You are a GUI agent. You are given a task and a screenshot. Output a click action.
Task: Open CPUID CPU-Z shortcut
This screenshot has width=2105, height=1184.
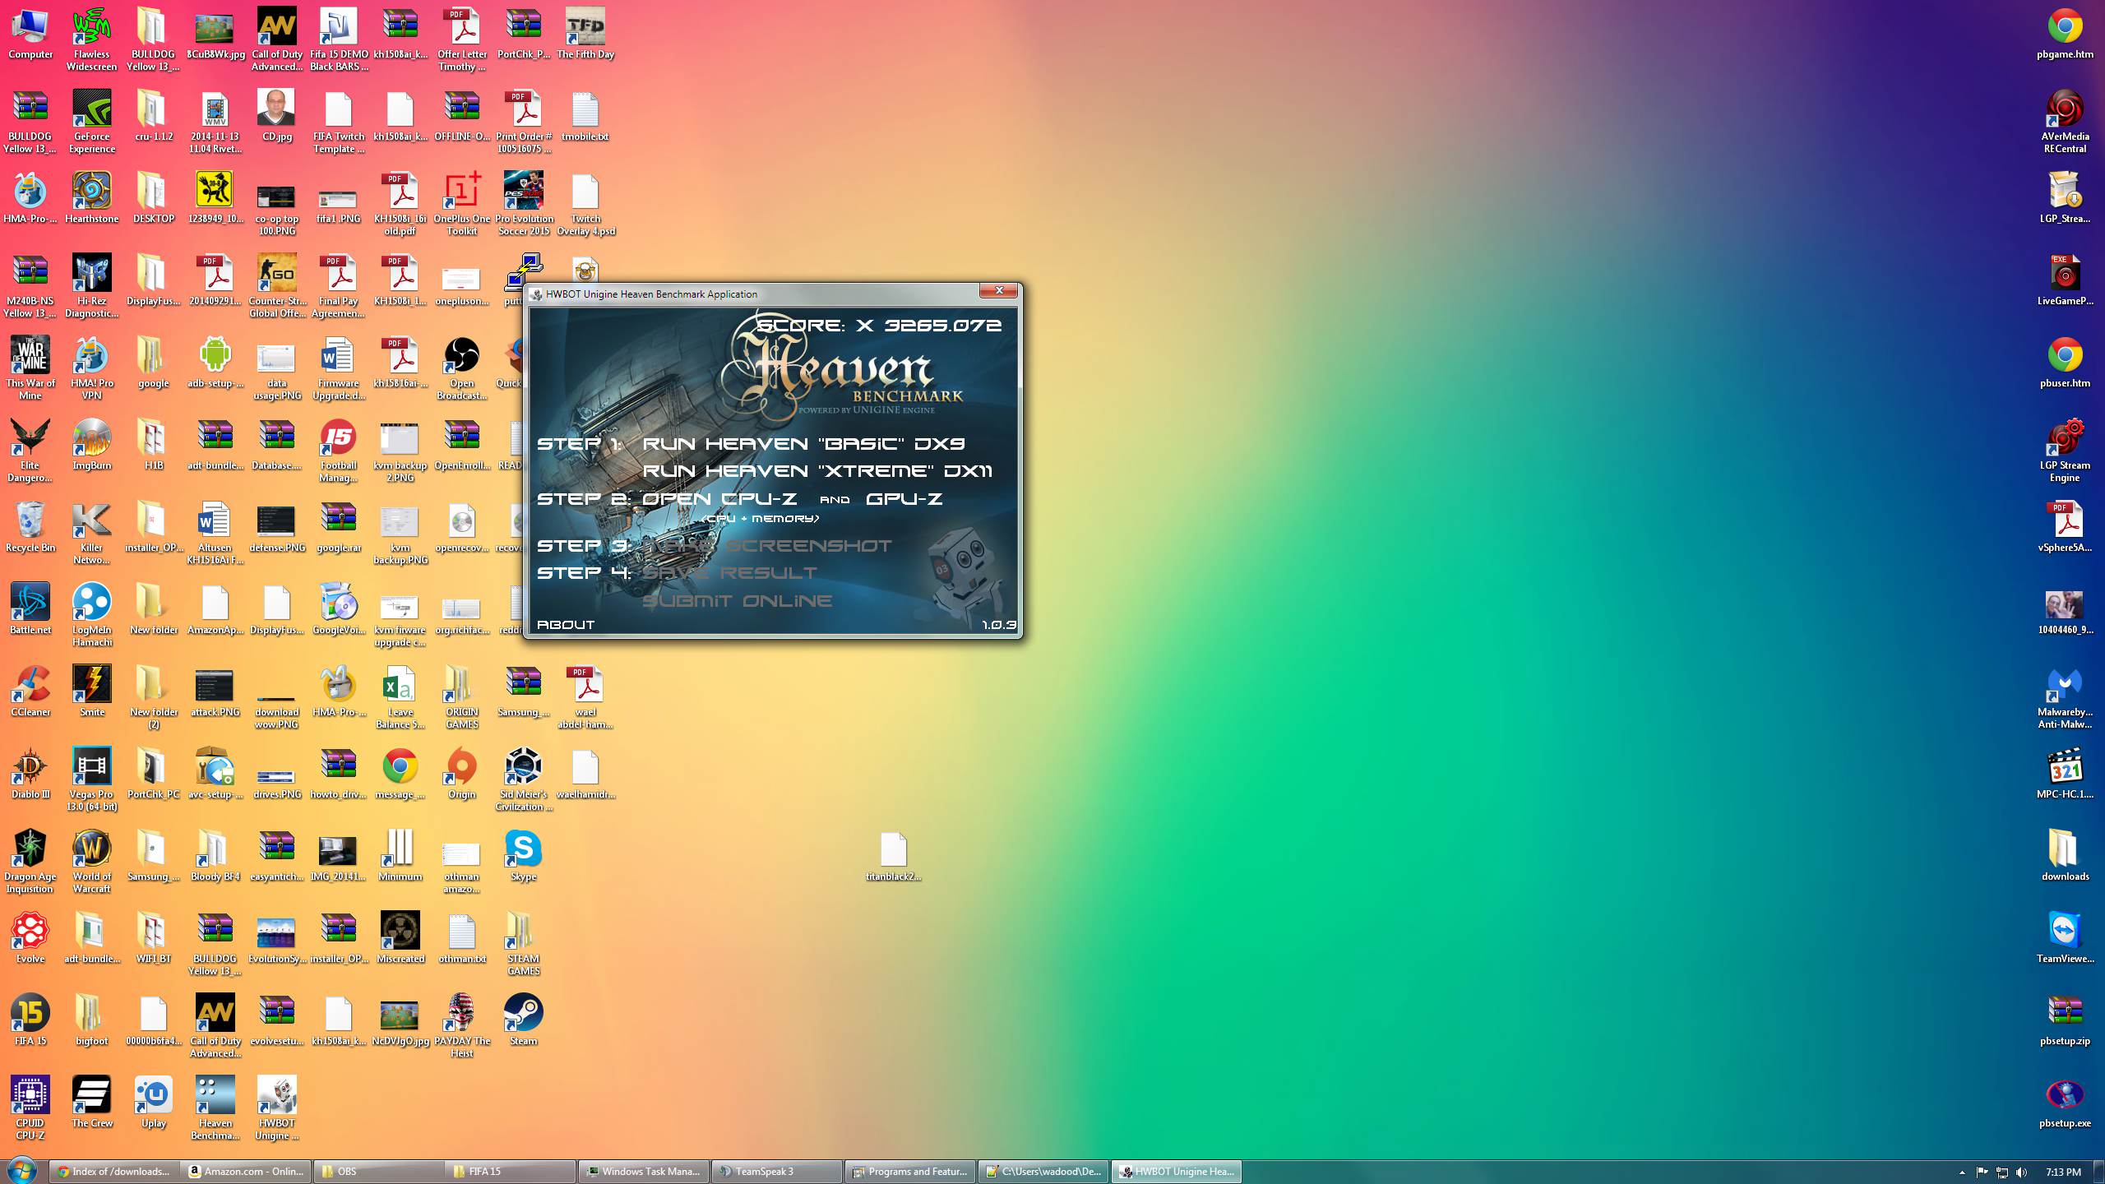click(x=30, y=1108)
